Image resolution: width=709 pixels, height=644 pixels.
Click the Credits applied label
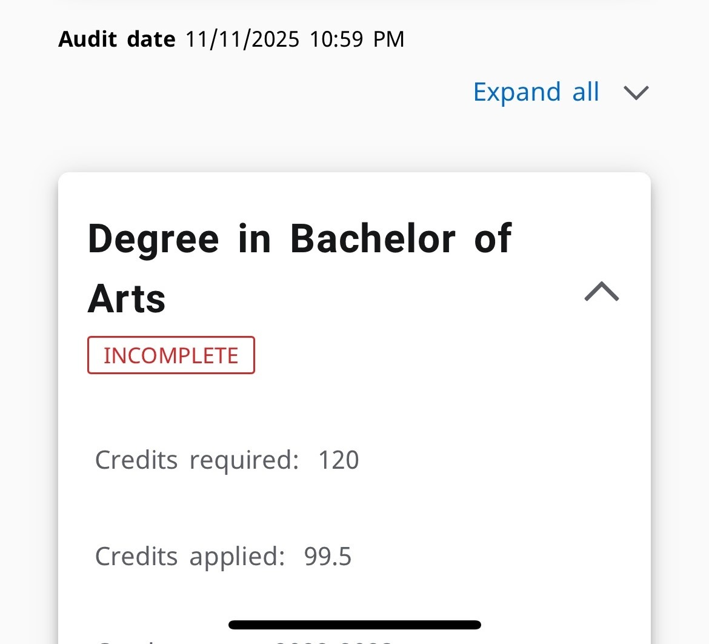point(190,556)
